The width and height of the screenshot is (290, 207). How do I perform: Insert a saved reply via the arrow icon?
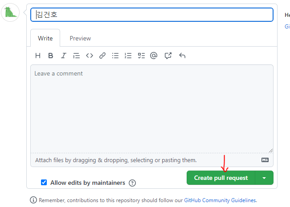click(182, 56)
